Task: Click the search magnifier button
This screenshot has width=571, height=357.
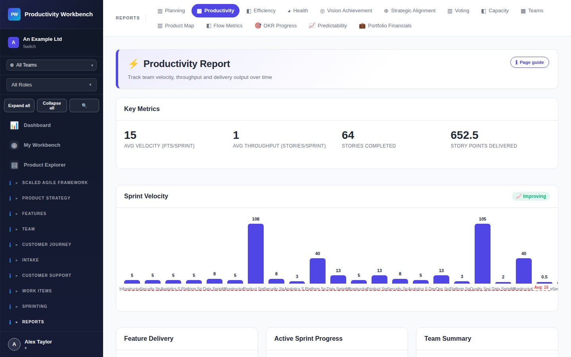Action: coord(84,106)
